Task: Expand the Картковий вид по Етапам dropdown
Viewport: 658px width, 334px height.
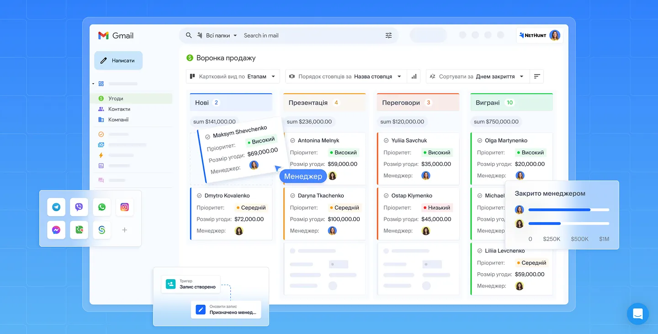Action: click(x=233, y=77)
